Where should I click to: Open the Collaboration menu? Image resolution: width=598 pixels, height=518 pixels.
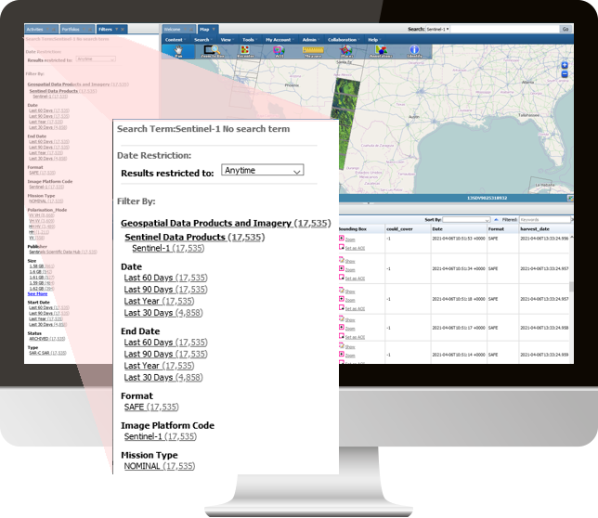click(x=344, y=40)
